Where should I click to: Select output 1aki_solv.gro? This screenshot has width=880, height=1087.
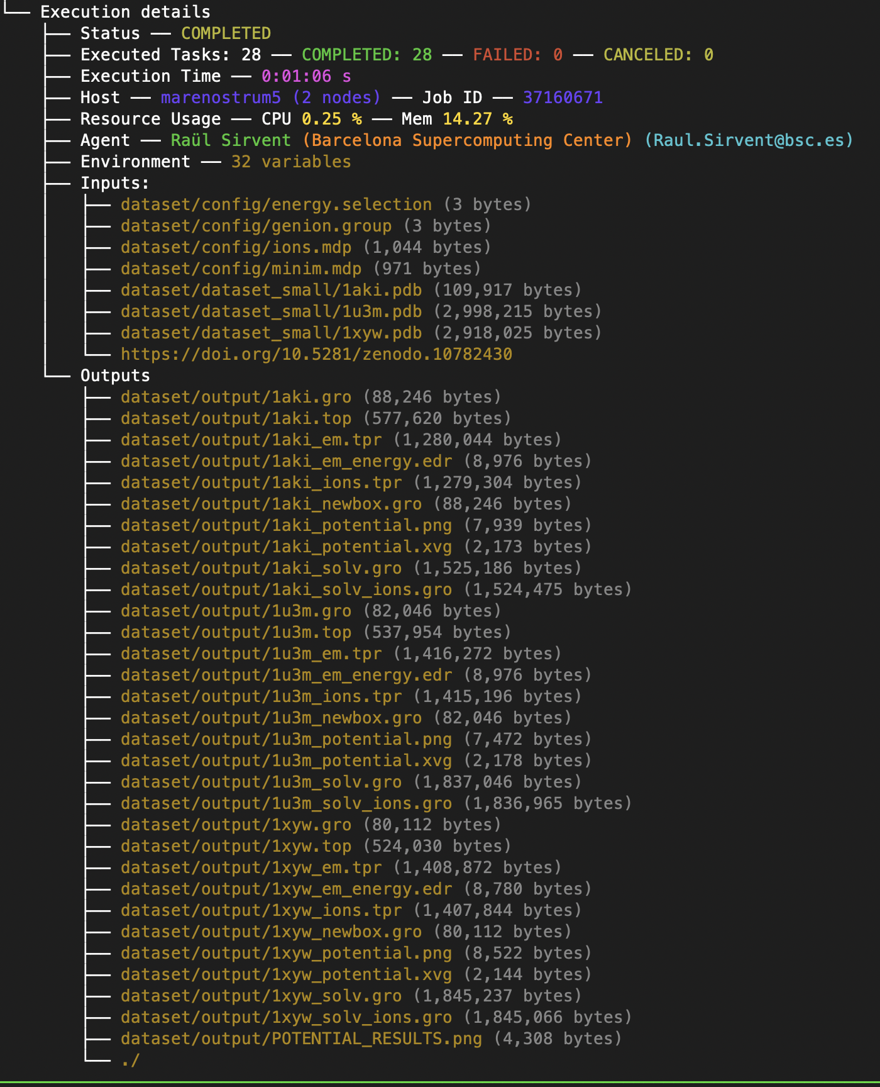click(x=261, y=568)
